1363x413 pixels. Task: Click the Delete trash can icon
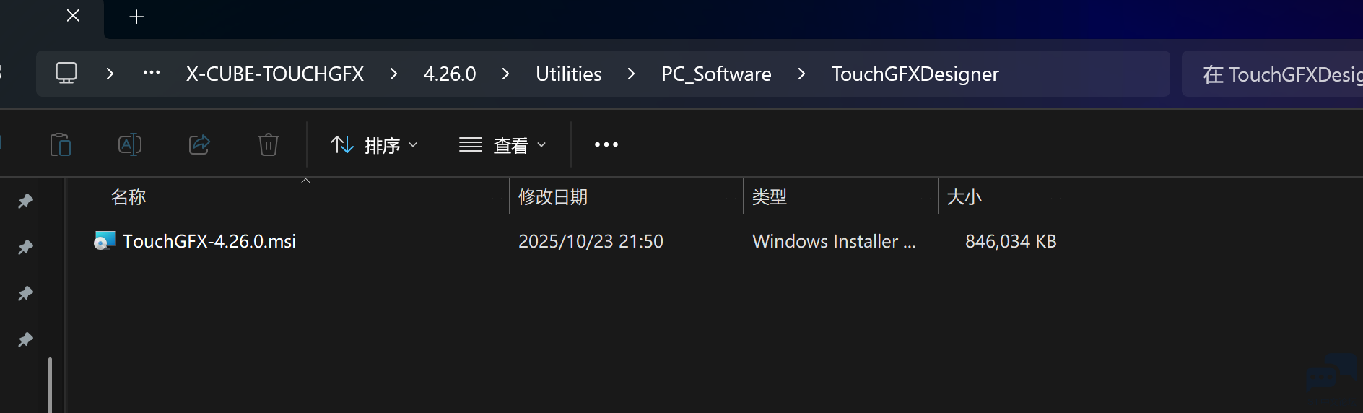click(268, 144)
